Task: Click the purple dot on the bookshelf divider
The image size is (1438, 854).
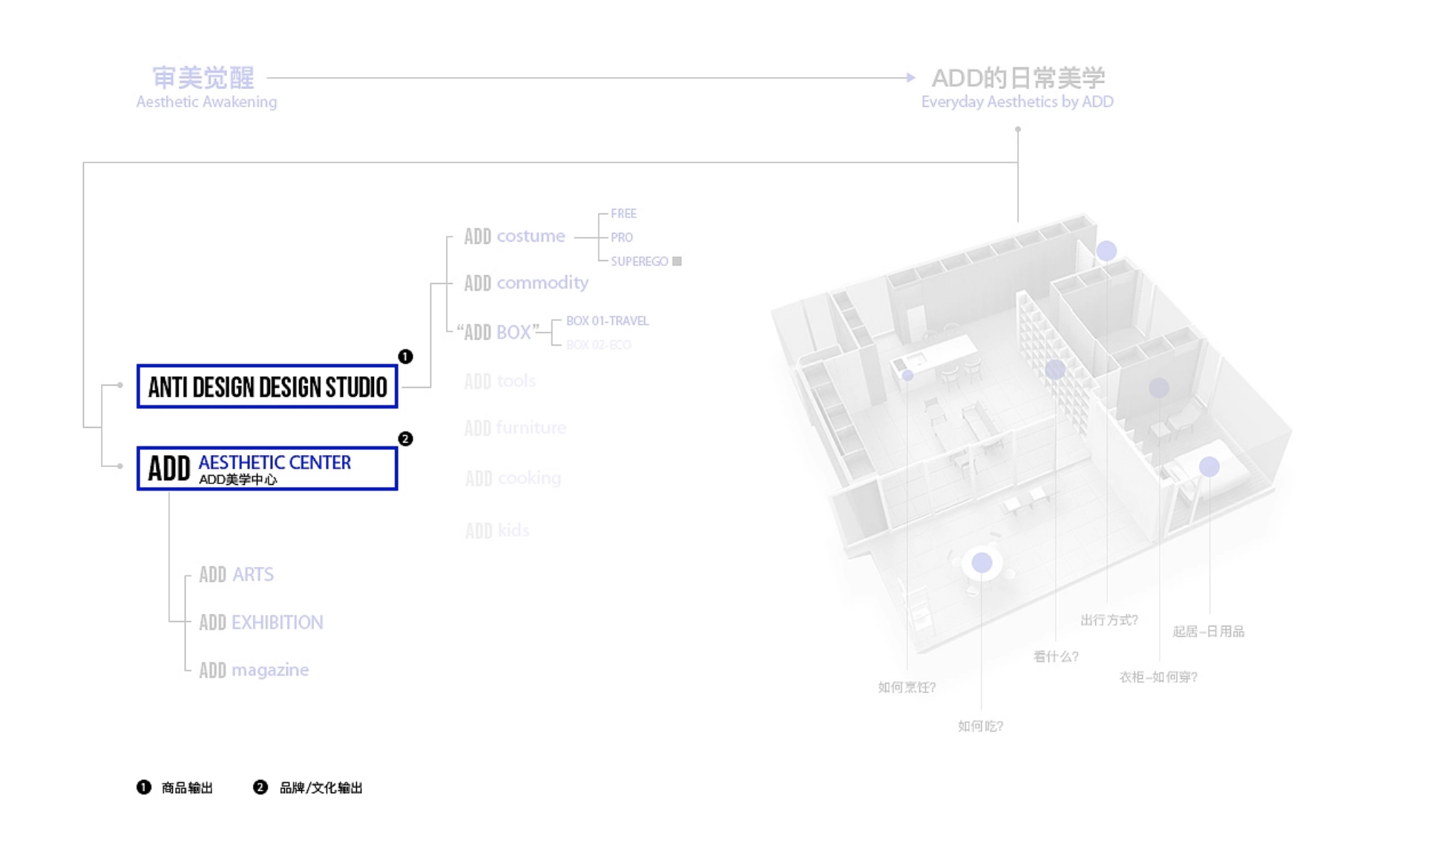Action: click(x=1055, y=369)
